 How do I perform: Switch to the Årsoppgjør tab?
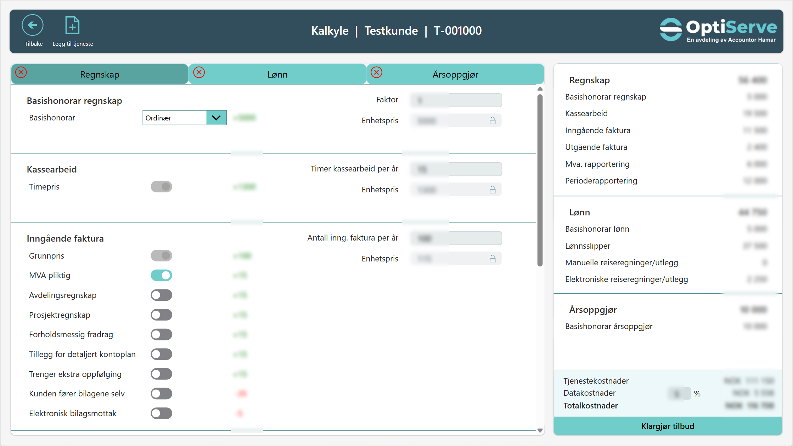coord(455,74)
